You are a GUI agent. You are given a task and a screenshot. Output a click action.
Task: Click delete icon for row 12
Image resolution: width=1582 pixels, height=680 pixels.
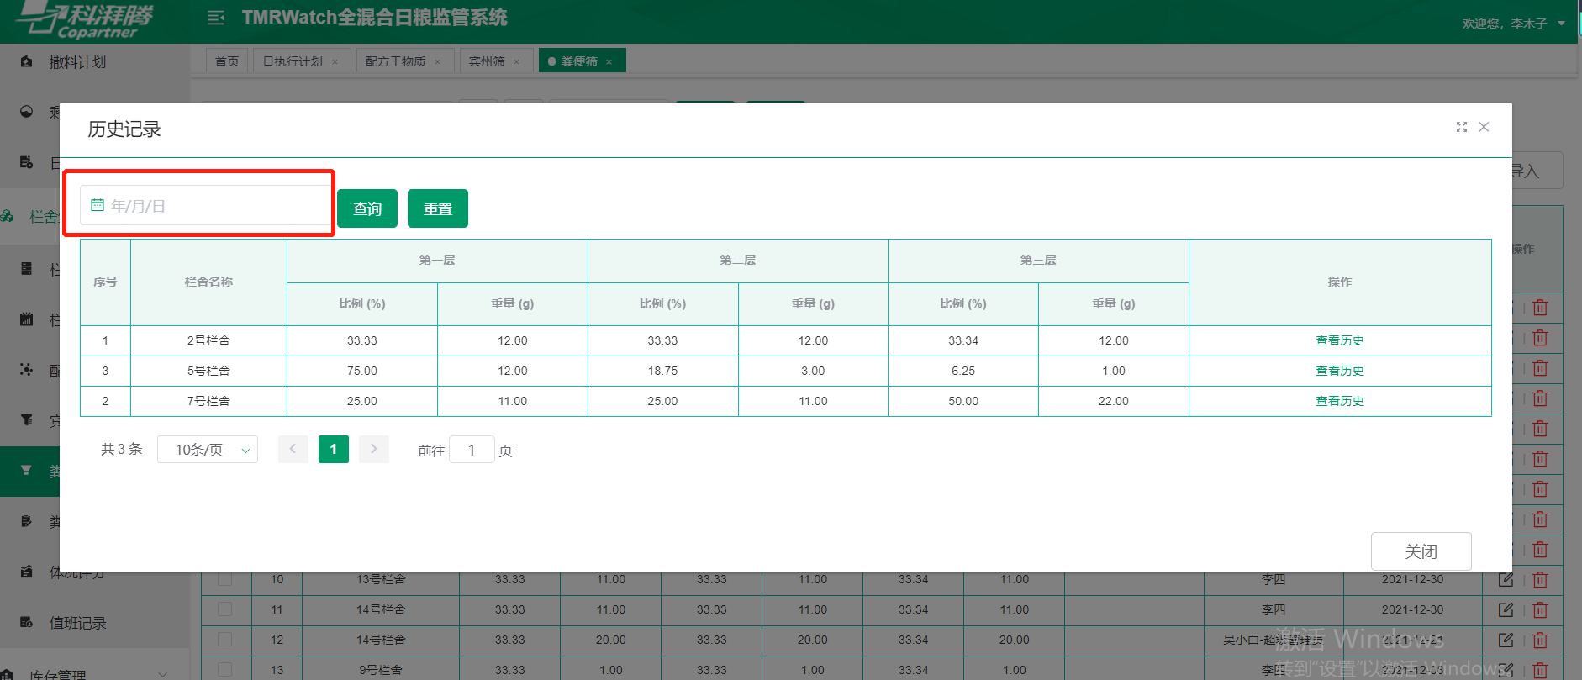coord(1540,640)
